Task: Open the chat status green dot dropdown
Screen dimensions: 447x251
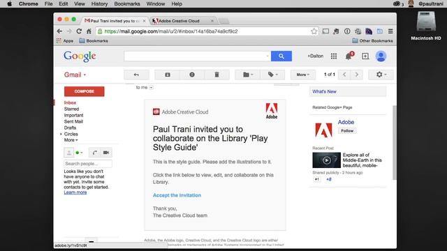Action: pyautogui.click(x=79, y=153)
